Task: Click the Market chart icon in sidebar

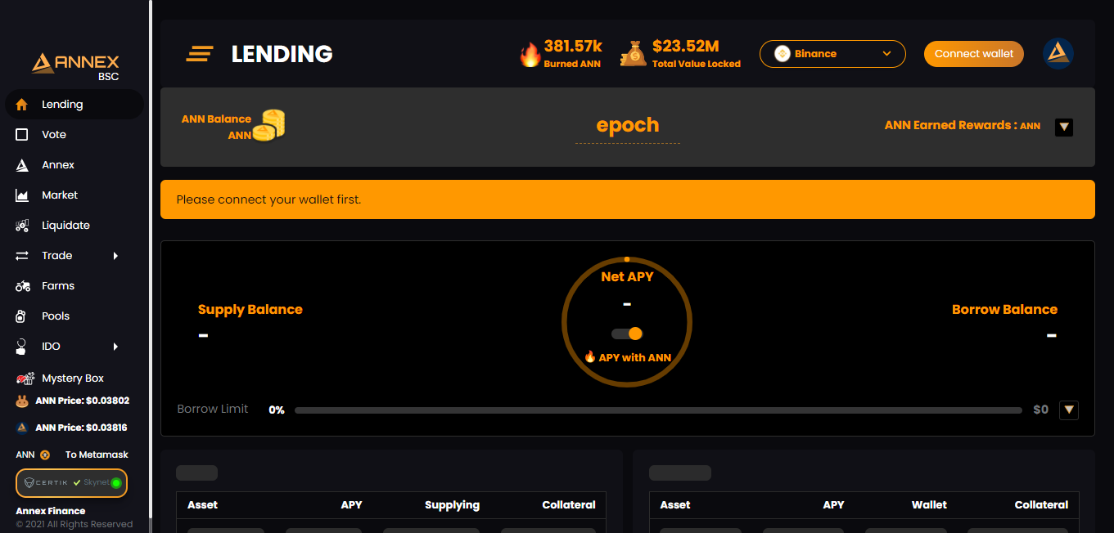Action: click(23, 195)
